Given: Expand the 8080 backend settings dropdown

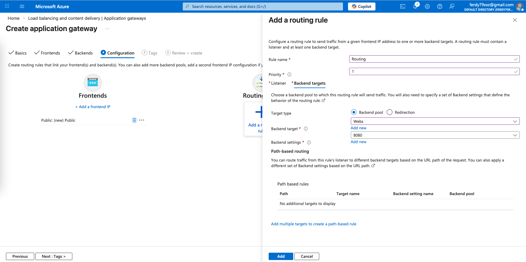Looking at the screenshot, I should click(x=435, y=135).
